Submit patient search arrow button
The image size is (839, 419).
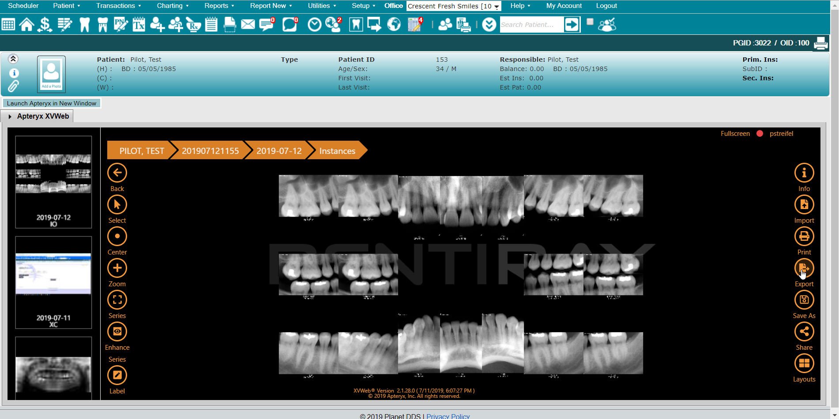point(572,25)
